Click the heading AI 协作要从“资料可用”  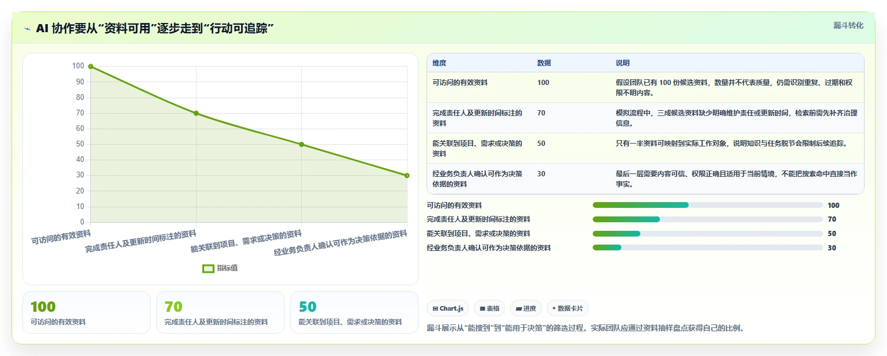click(x=154, y=29)
